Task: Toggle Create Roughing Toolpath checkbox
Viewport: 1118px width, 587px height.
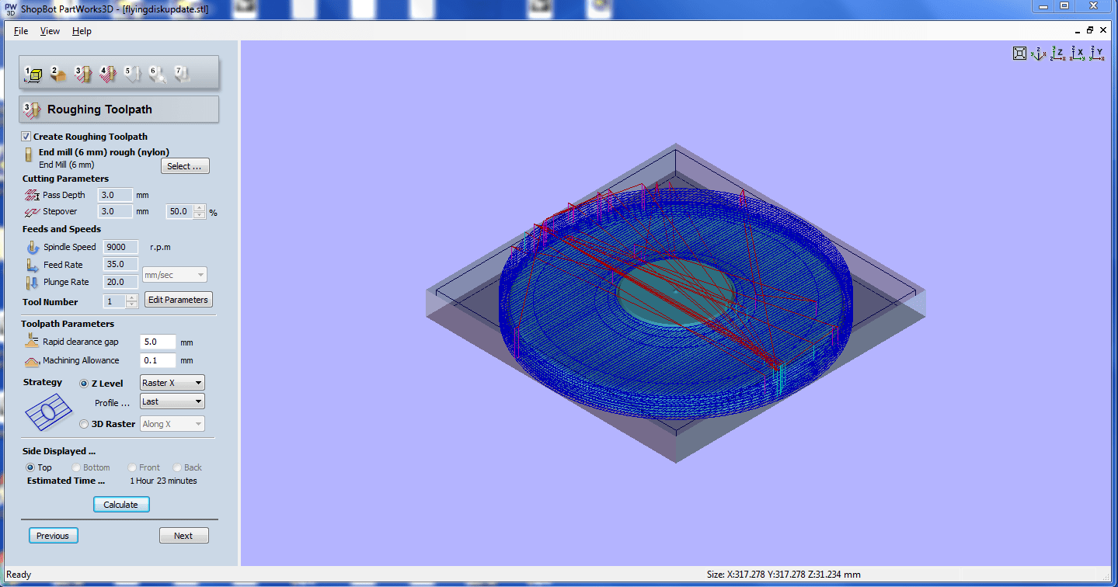Action: tap(26, 137)
